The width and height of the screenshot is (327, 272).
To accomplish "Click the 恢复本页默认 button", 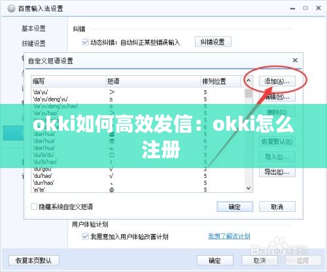I will pos(34,260).
